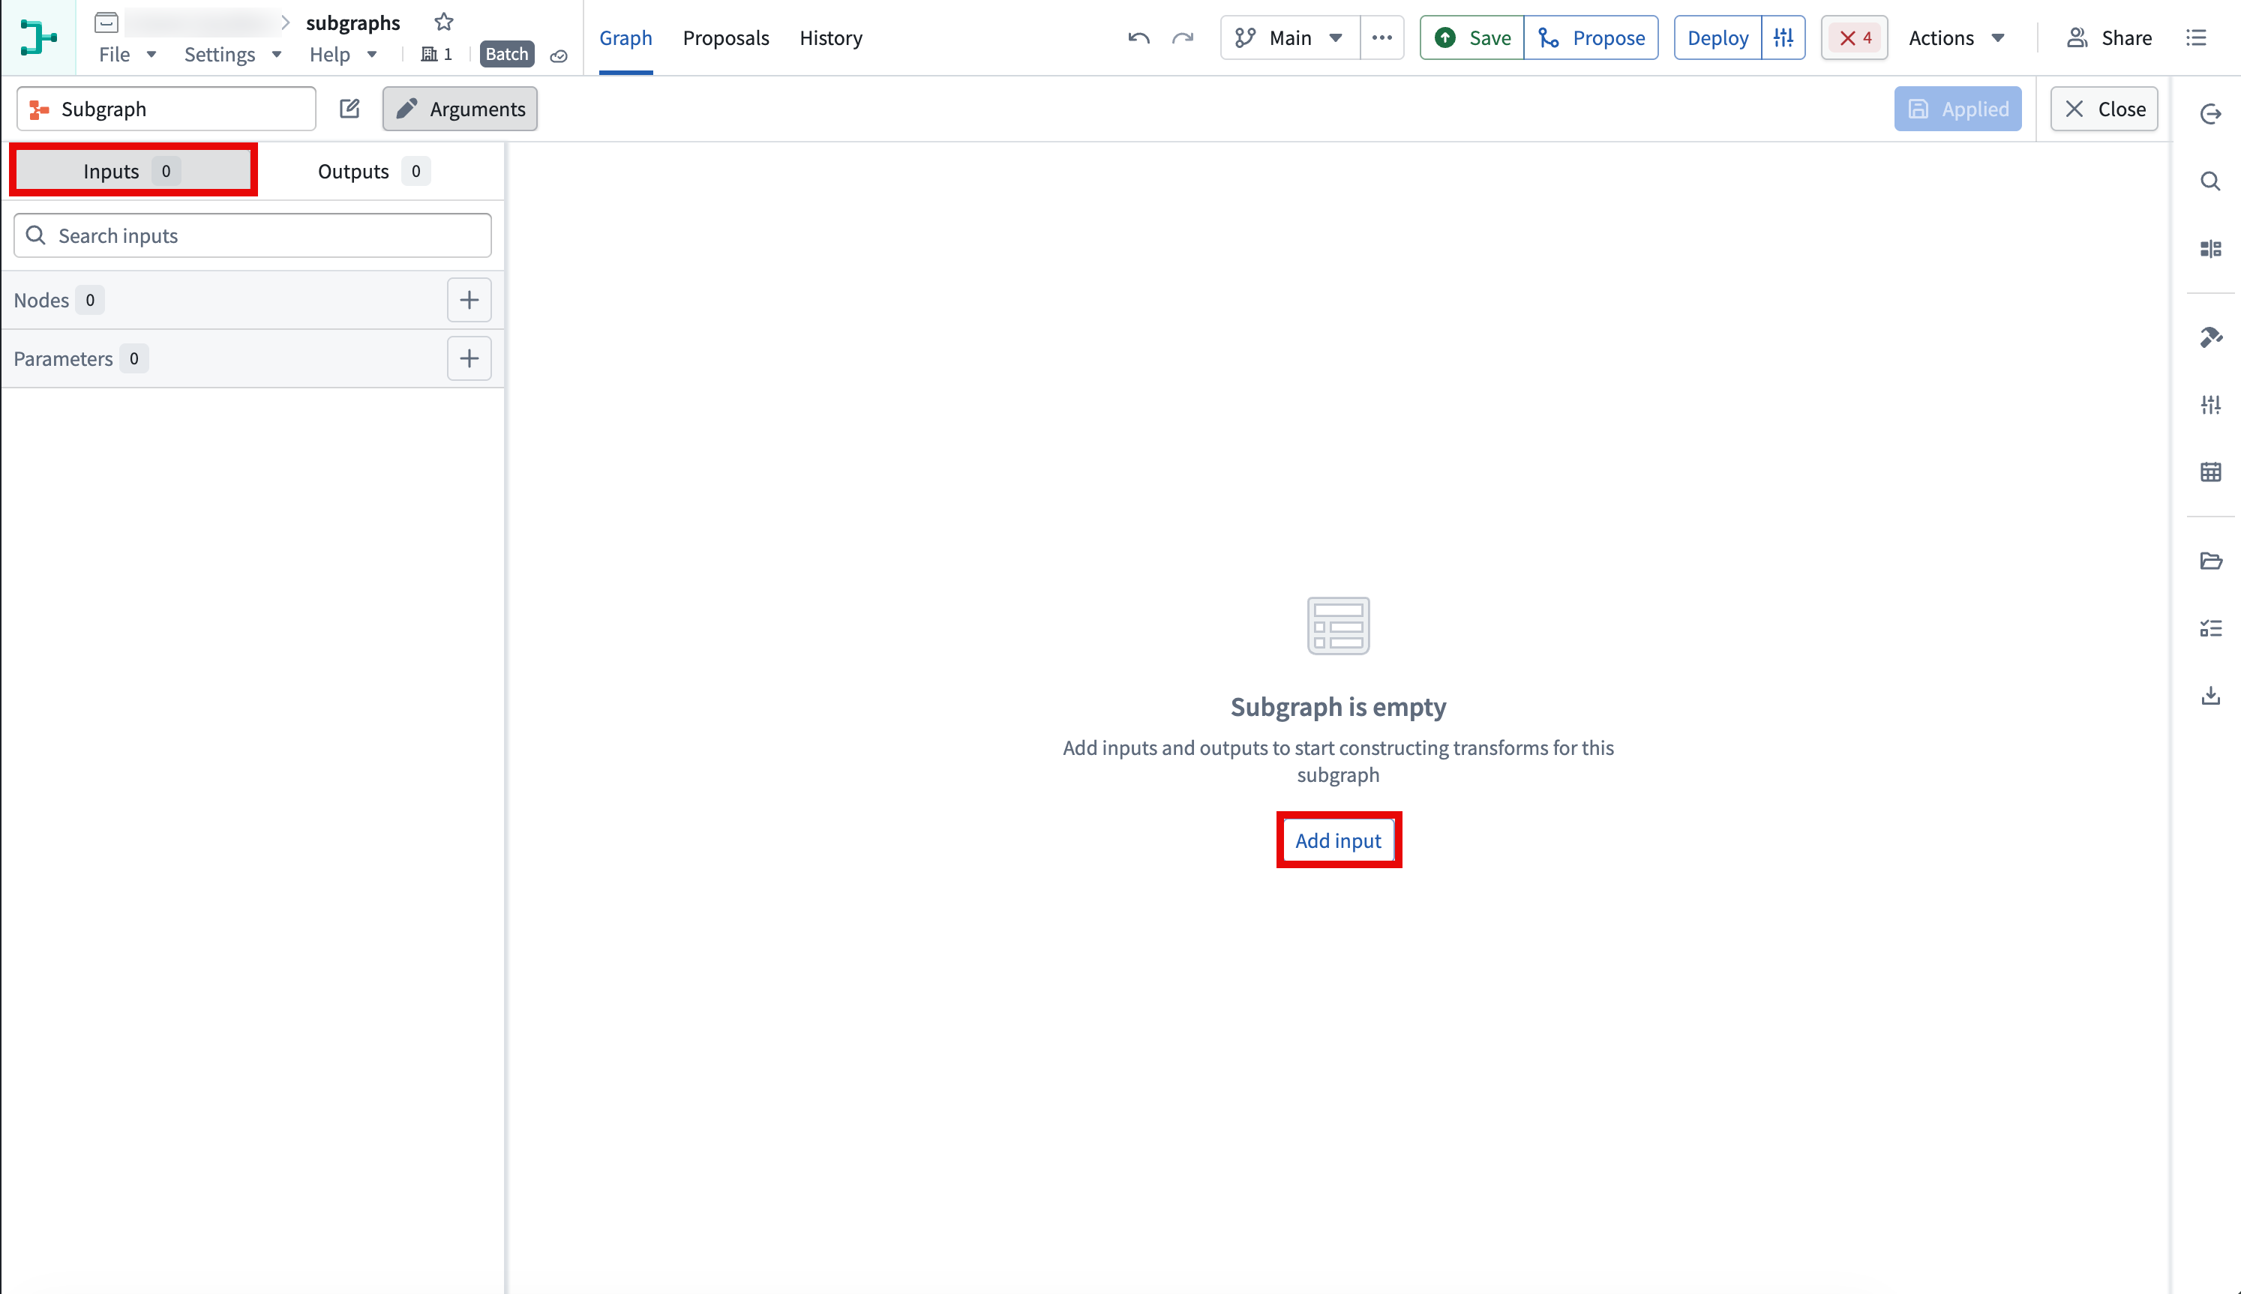The height and width of the screenshot is (1294, 2241).
Task: Open the search icon in right sidebar
Action: tap(2210, 181)
